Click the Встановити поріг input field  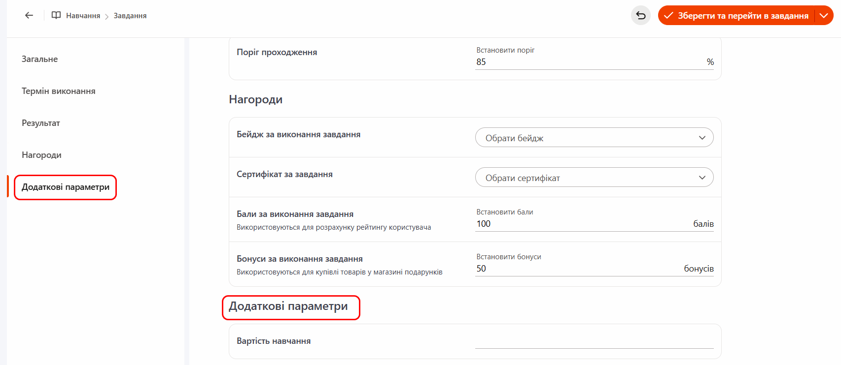tap(587, 62)
